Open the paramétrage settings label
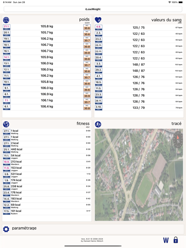 coord(24,228)
